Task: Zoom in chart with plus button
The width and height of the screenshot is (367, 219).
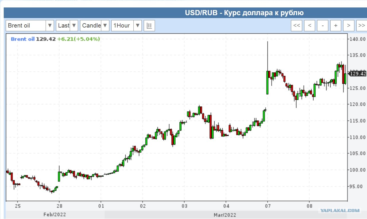Action: (x=336, y=26)
